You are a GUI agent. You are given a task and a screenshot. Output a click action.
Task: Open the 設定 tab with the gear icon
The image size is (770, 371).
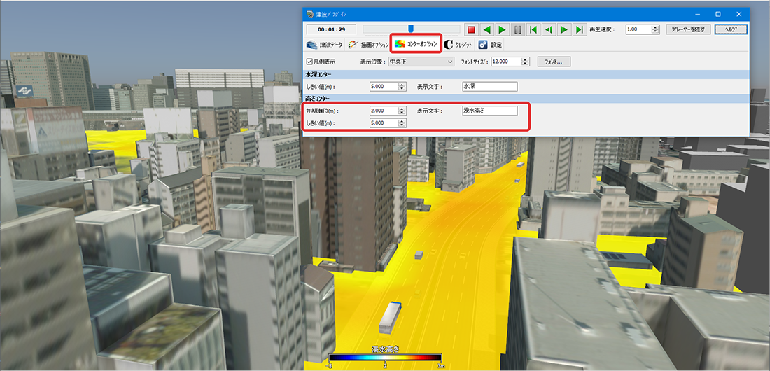point(491,45)
